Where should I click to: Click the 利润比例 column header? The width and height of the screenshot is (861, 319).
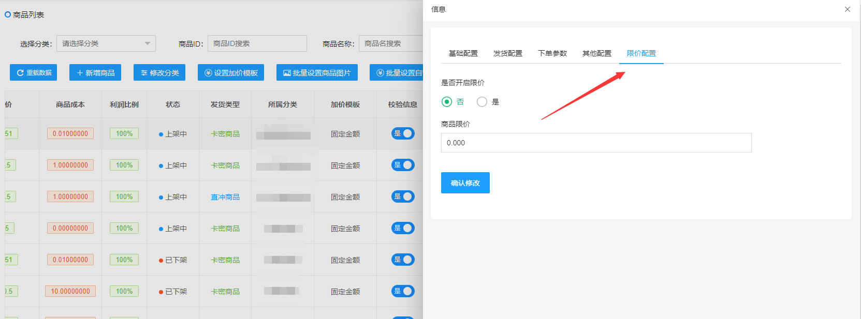[x=124, y=104]
